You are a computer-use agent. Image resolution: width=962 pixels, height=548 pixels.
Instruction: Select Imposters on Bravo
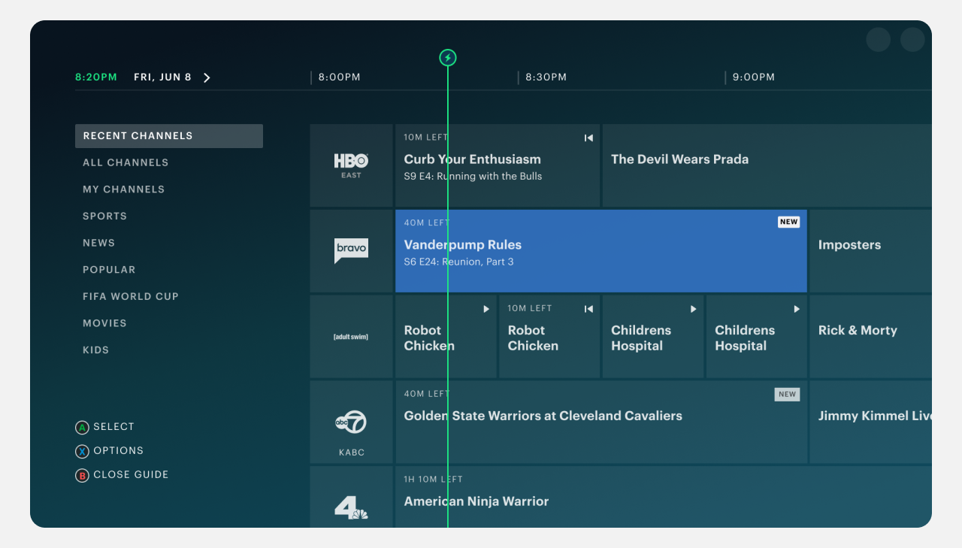coord(870,251)
